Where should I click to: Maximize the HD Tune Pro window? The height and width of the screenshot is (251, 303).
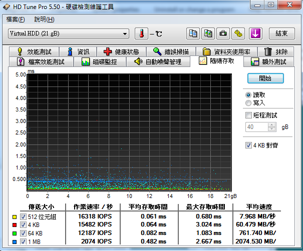[x=271, y=4]
